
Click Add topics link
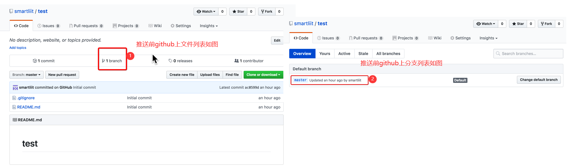[18, 48]
